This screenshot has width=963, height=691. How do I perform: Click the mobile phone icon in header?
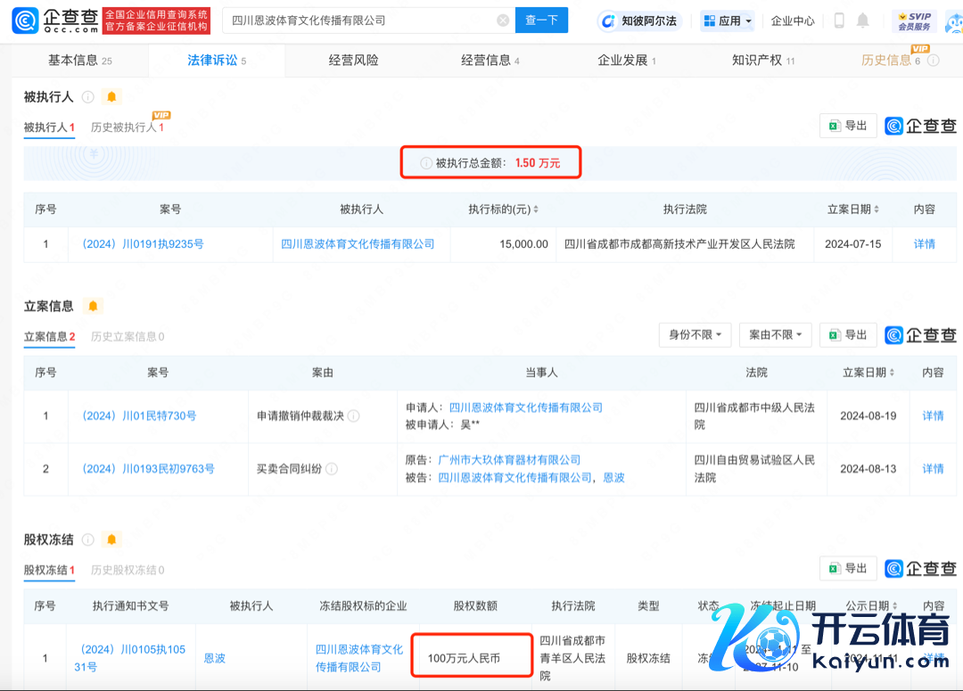(x=839, y=21)
